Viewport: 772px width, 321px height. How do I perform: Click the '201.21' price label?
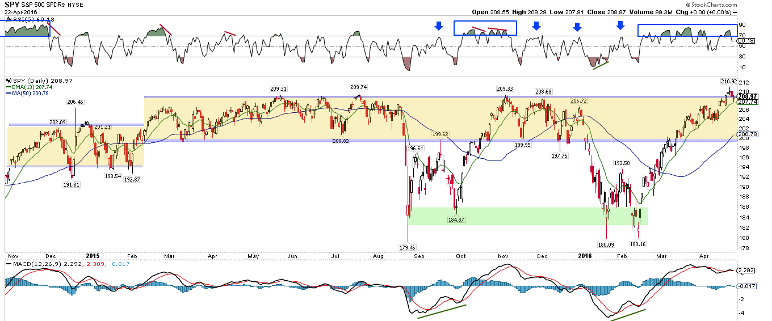pyautogui.click(x=102, y=126)
